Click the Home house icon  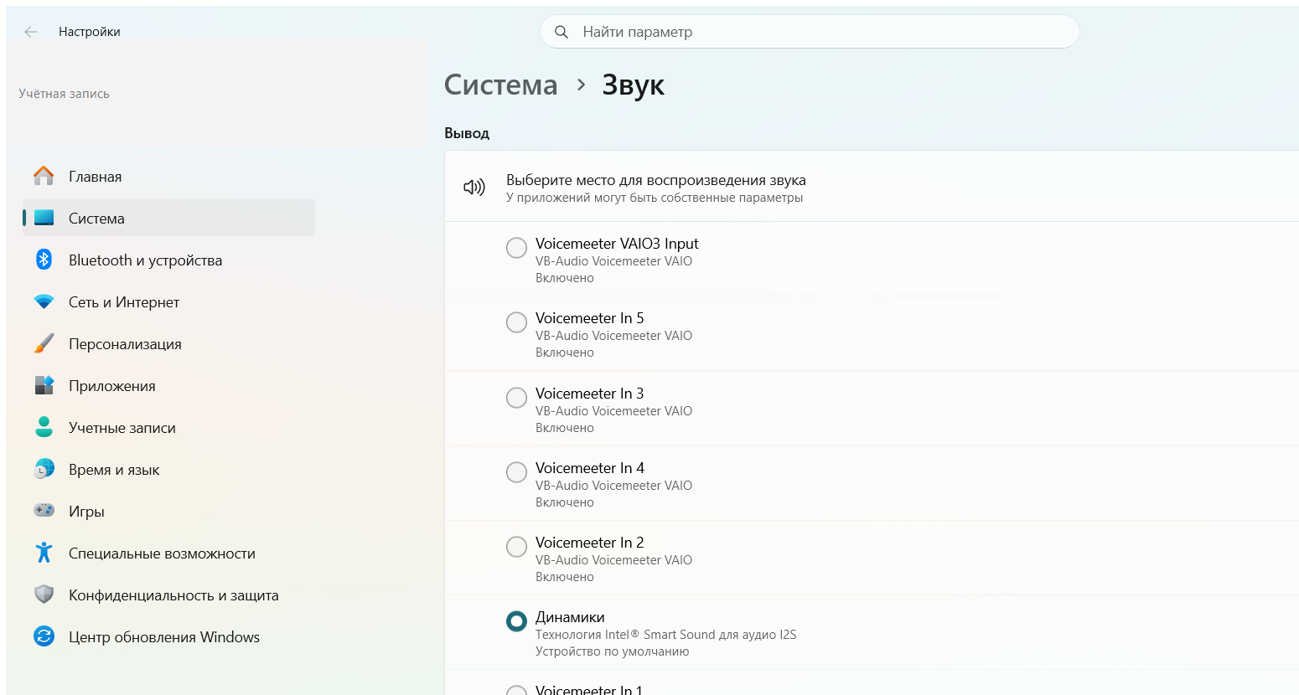pyautogui.click(x=44, y=176)
